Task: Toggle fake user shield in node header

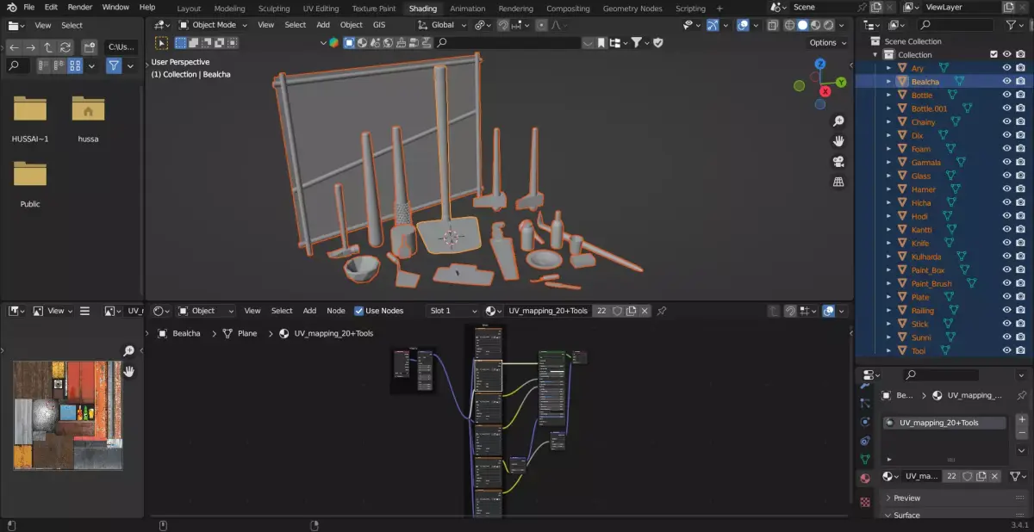Action: click(x=618, y=311)
